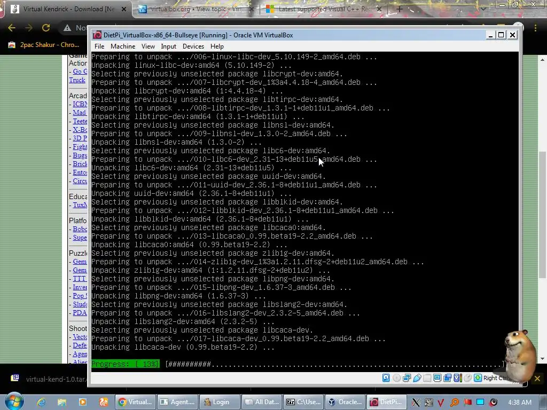Switch to the Agent... taskbar button

click(177, 402)
